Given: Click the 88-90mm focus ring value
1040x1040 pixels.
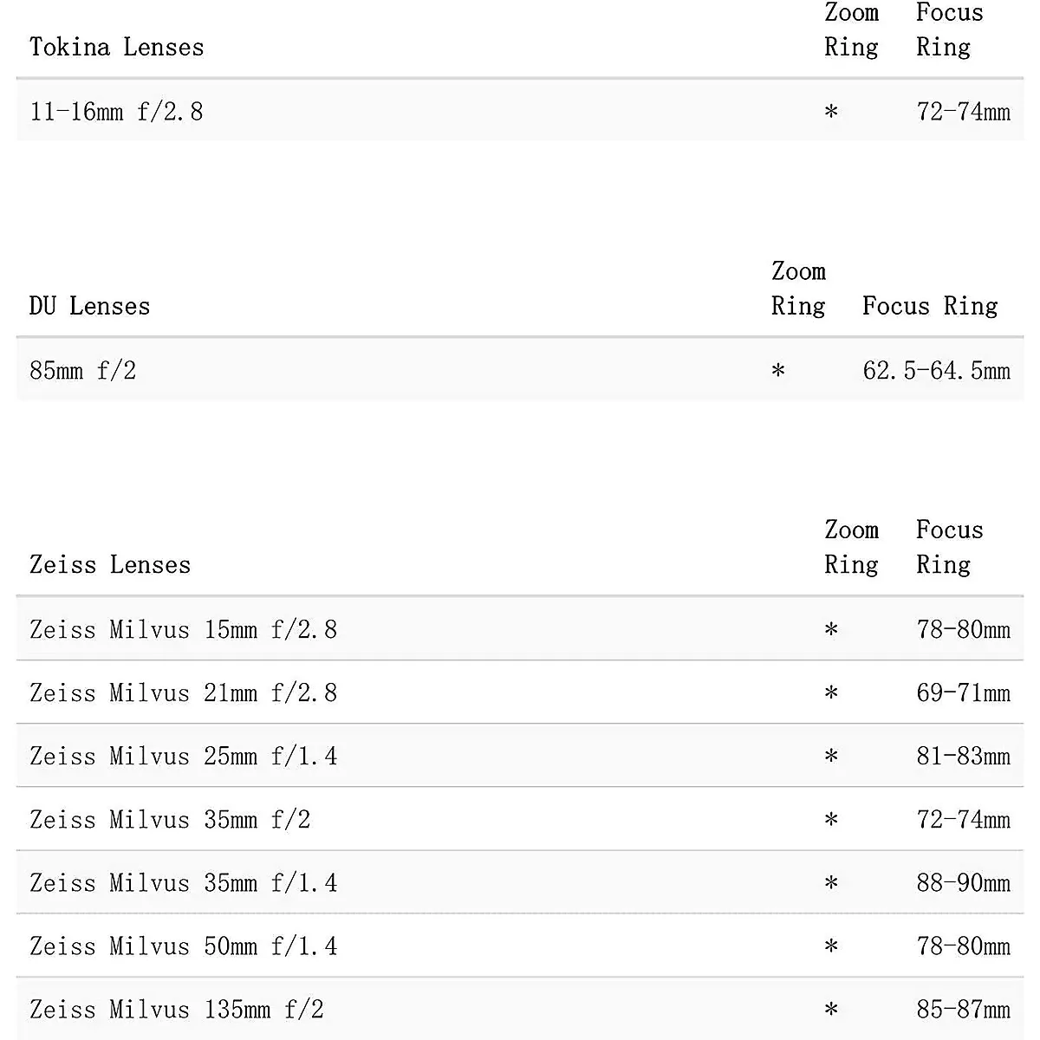Looking at the screenshot, I should 963,882.
